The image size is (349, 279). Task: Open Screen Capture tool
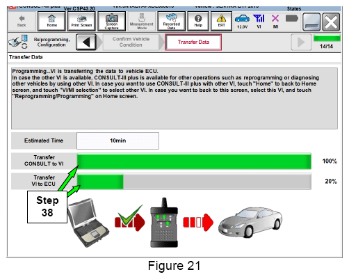coord(112,21)
